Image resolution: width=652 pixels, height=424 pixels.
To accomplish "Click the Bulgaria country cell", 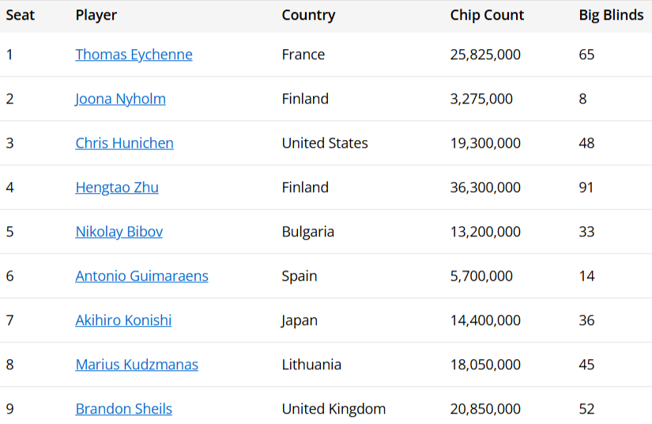I will (x=307, y=232).
